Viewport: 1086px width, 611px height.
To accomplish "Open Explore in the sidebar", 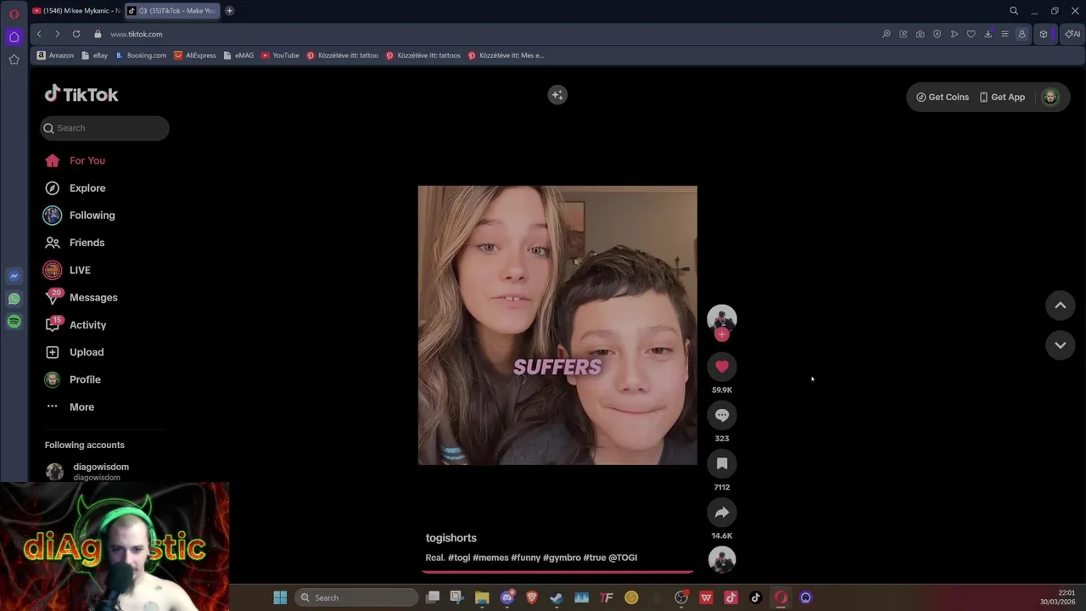I will [x=76, y=188].
